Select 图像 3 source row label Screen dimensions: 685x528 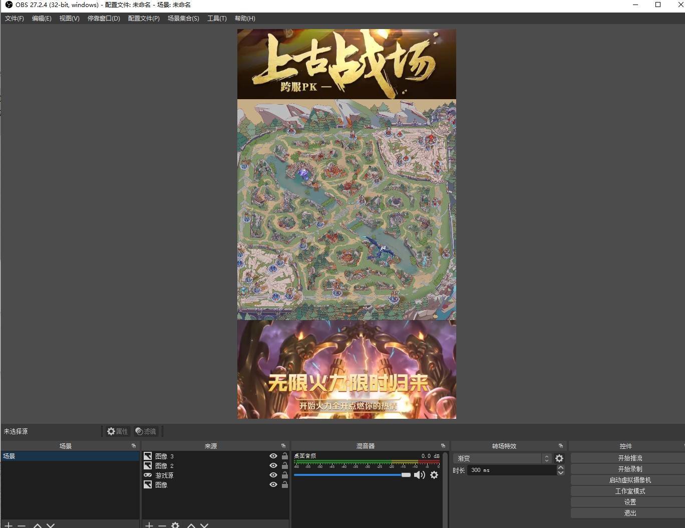point(164,456)
